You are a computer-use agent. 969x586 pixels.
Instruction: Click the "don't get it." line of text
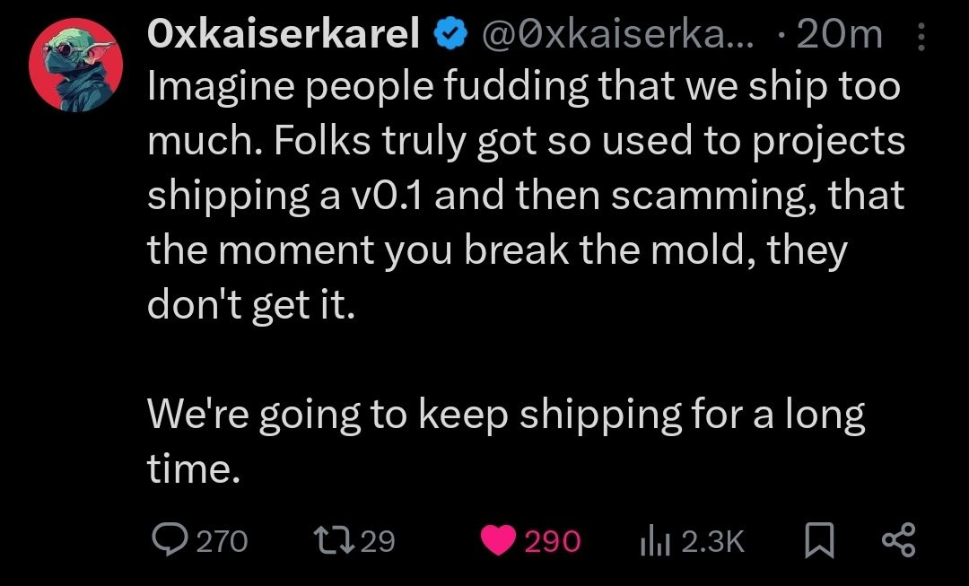[251, 305]
